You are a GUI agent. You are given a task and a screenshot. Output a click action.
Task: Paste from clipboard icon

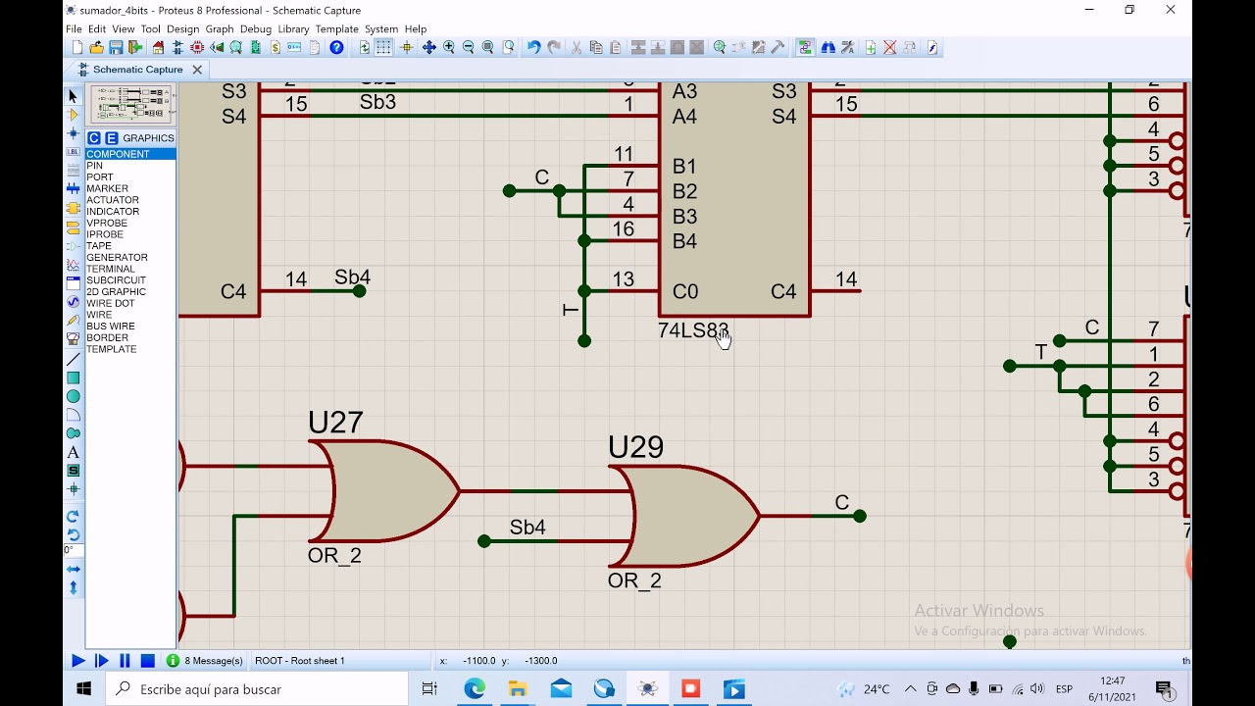(x=615, y=47)
